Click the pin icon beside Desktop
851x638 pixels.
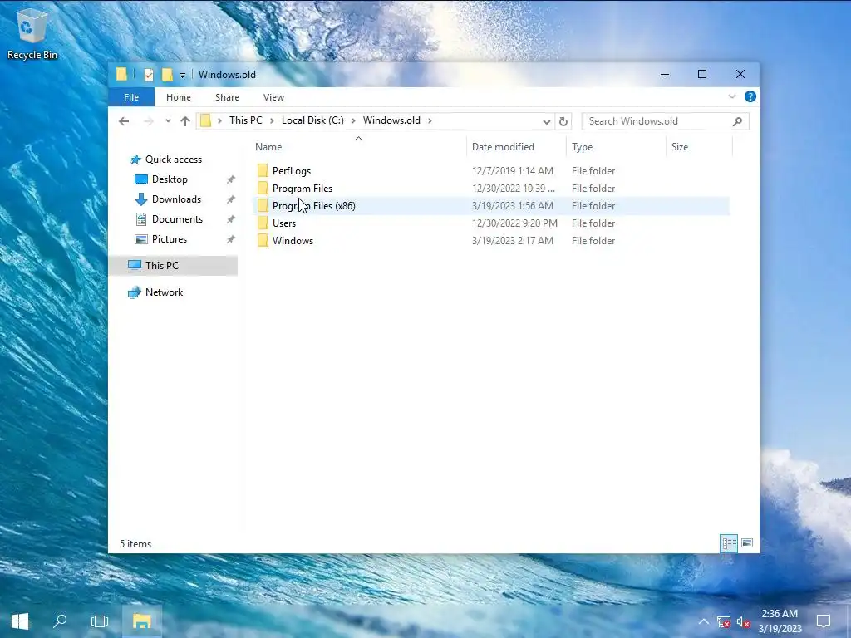click(x=231, y=179)
